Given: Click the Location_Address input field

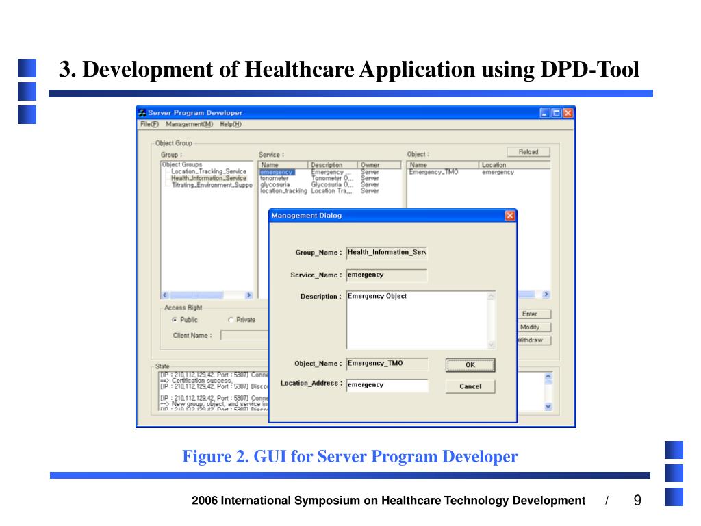Looking at the screenshot, I should pyautogui.click(x=387, y=385).
